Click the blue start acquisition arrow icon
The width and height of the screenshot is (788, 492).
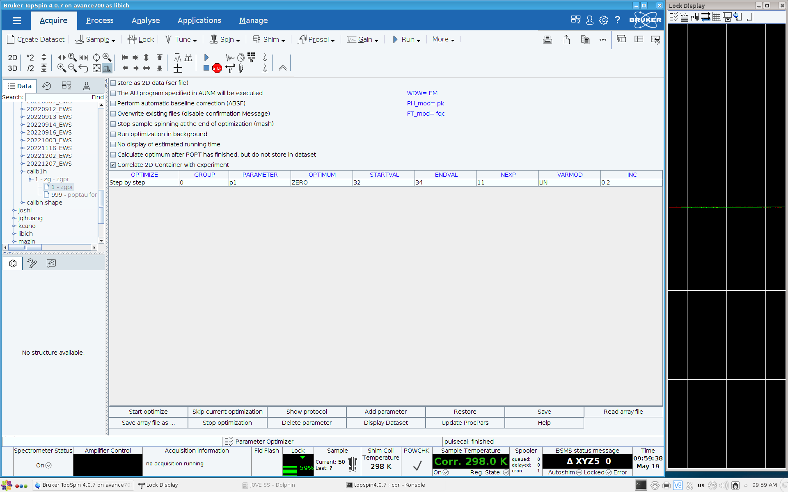pos(206,57)
